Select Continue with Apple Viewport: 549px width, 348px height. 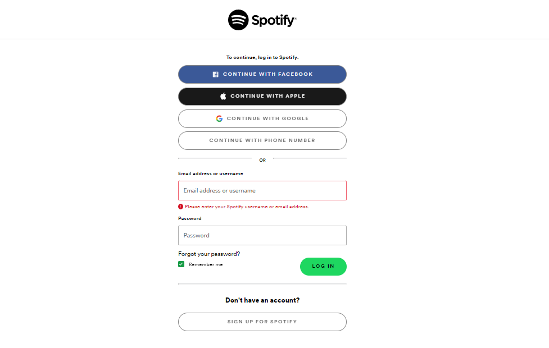262,96
